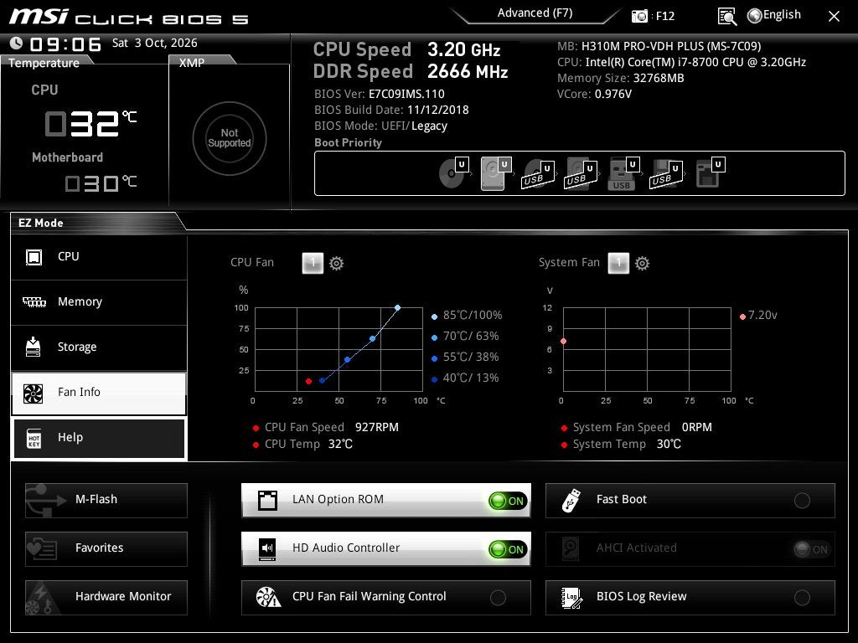Select the highlighted hard disk boot device
Viewport: 858px width, 643px height.
coord(496,173)
